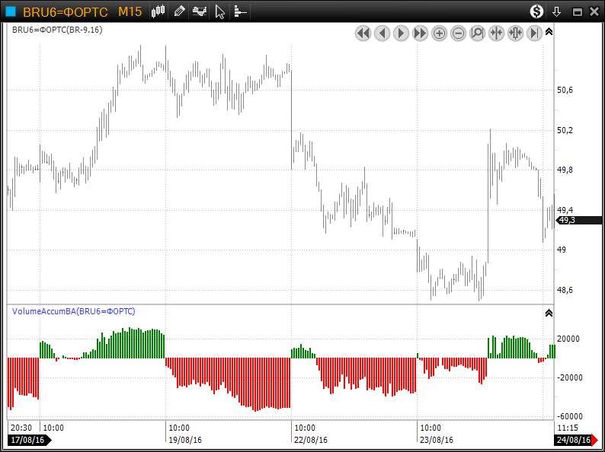
Task: Change the M15 timeframe
Action: point(130,11)
